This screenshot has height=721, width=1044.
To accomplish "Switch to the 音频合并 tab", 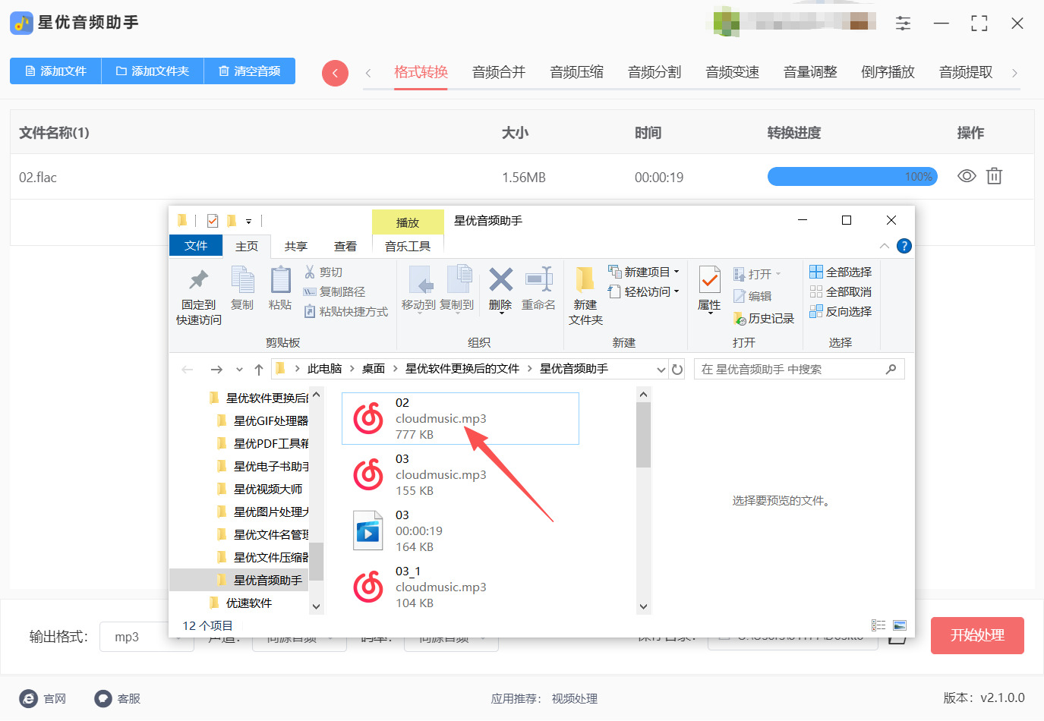I will pos(499,72).
